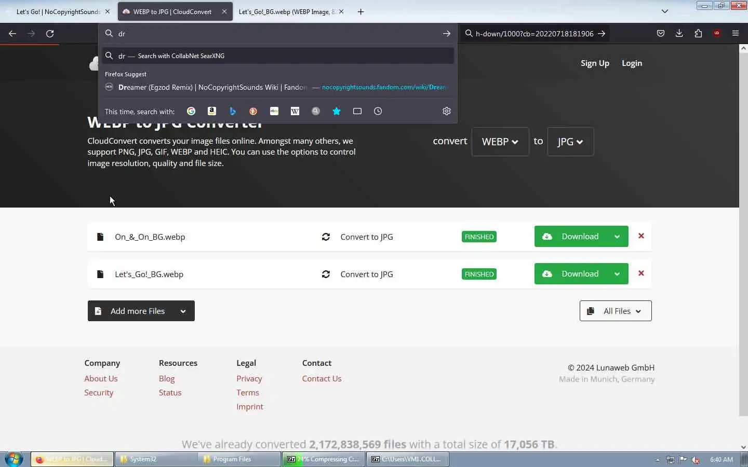Screen dimensions: 748x467
Task: Open the WEBP source format dropdown
Action: pos(500,142)
